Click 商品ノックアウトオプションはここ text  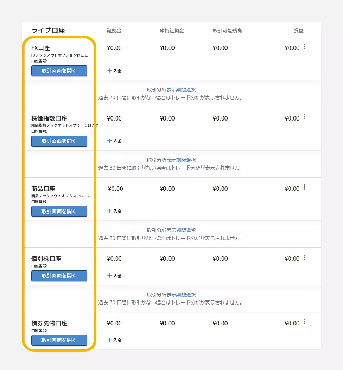click(61, 196)
